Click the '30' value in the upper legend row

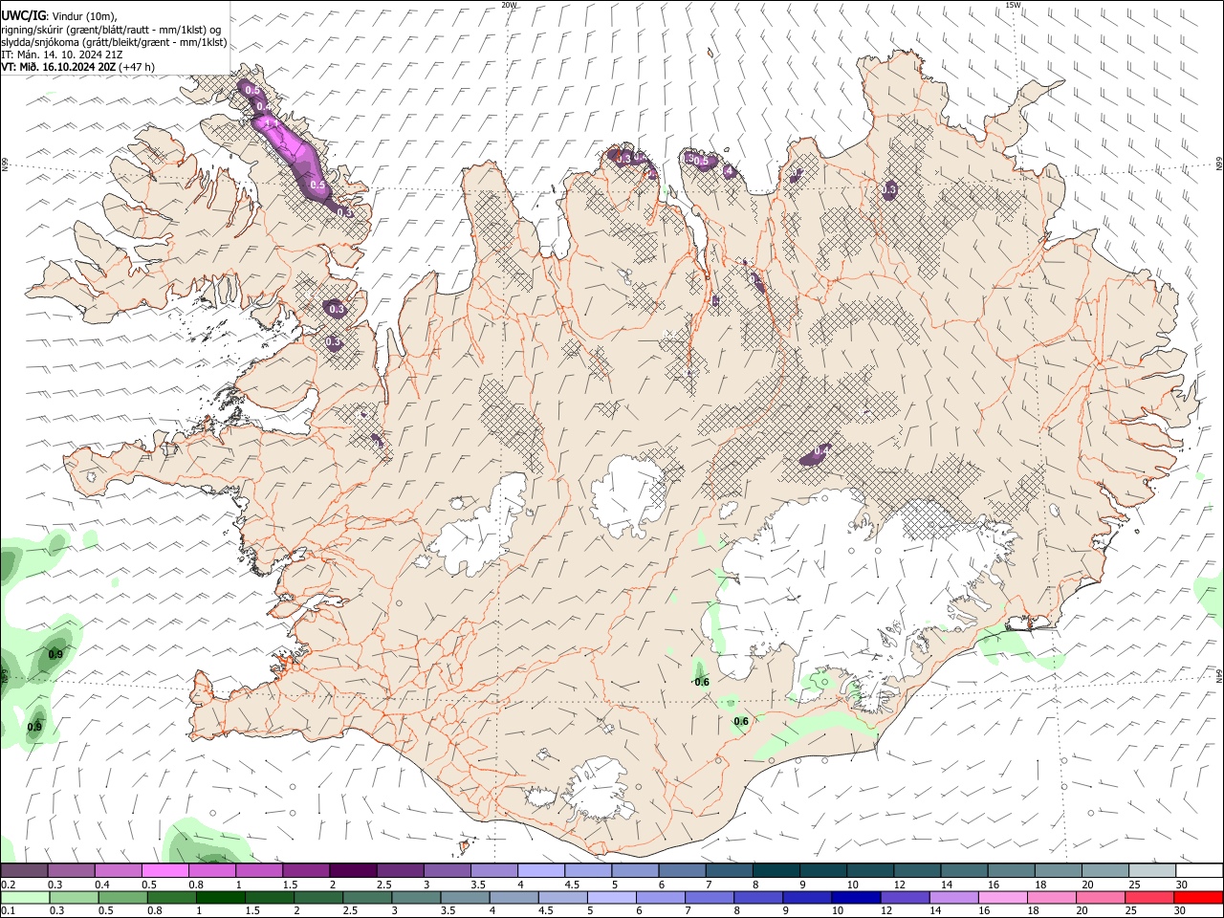tap(1182, 885)
